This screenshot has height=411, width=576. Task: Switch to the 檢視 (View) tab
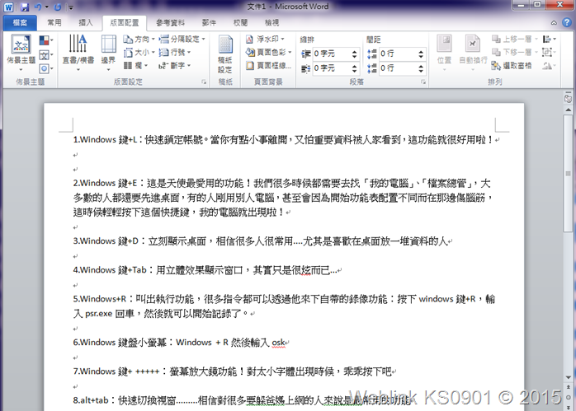tap(271, 23)
